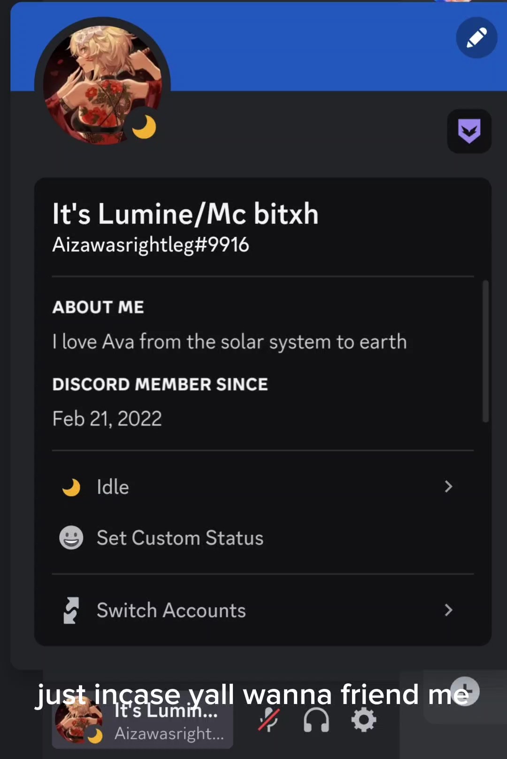Expand the Idle status chevron
Viewport: 507px width, 759px height.
click(x=448, y=487)
